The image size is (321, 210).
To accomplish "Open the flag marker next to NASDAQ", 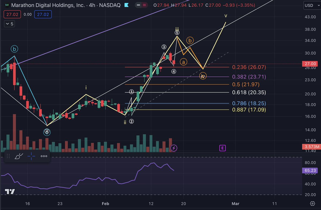I will pos(127,5).
